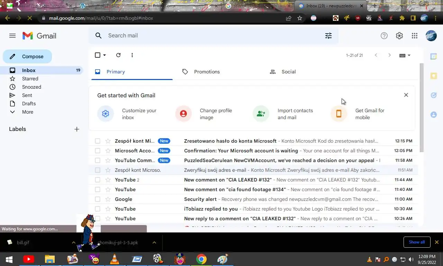Open the Google account profile avatar
The height and width of the screenshot is (266, 443).
[x=431, y=36]
